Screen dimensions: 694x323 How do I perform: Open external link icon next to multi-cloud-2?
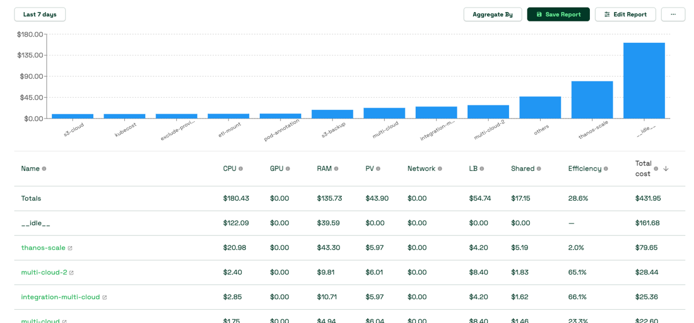pos(72,273)
